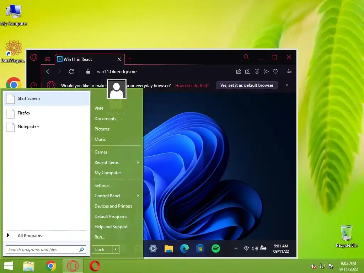Click the Windows Start button on taskbar

(9, 266)
